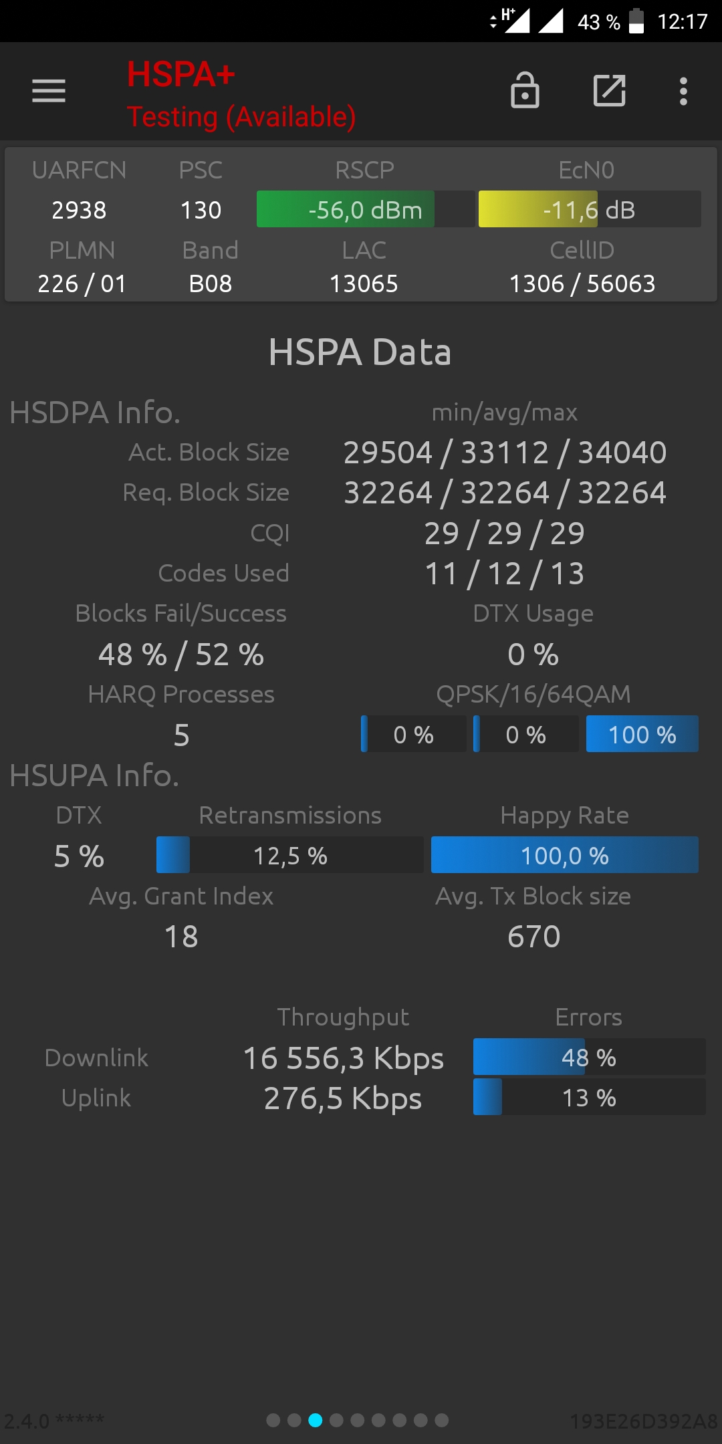The image size is (722, 1444).
Task: Open the three-dot overflow menu
Action: point(683,91)
